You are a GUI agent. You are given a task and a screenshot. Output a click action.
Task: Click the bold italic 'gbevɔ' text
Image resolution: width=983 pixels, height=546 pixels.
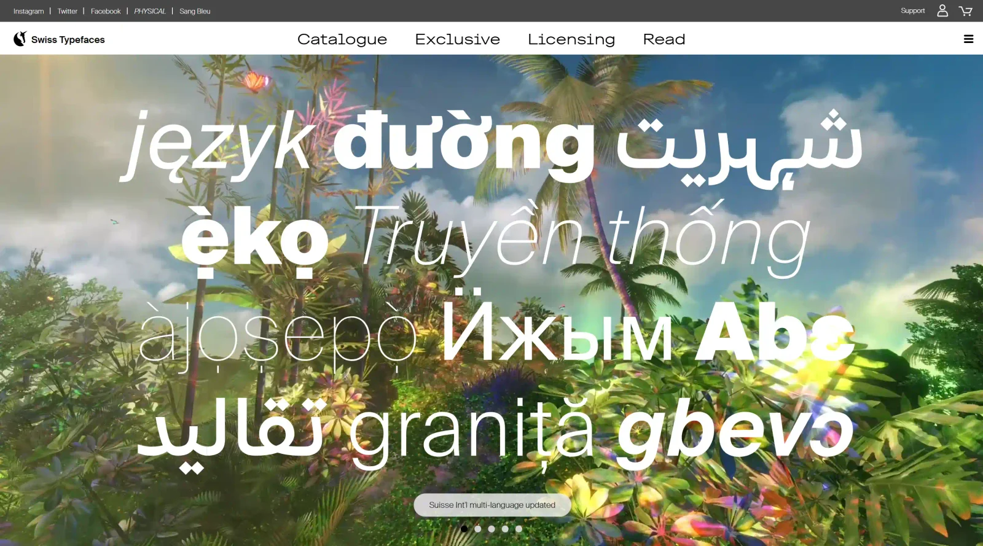point(735,433)
